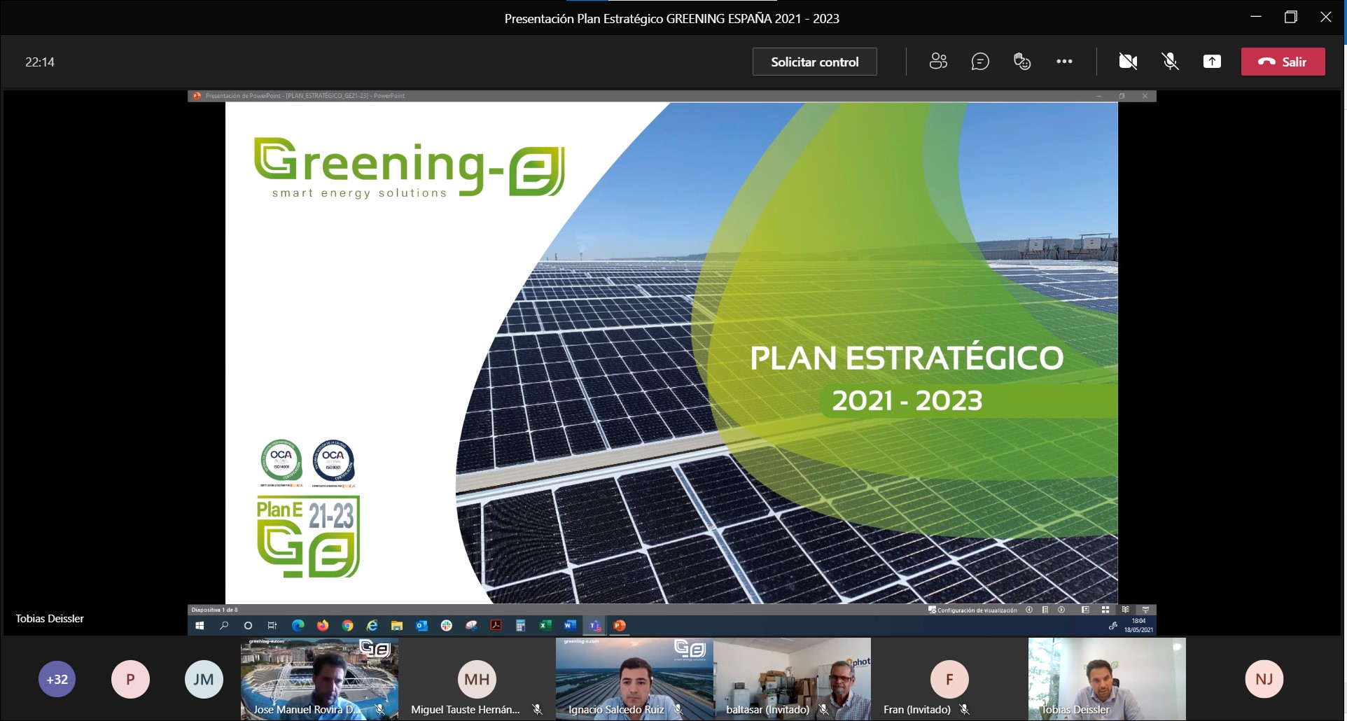
Task: Leave the meeting with Salir button
Action: [x=1283, y=62]
